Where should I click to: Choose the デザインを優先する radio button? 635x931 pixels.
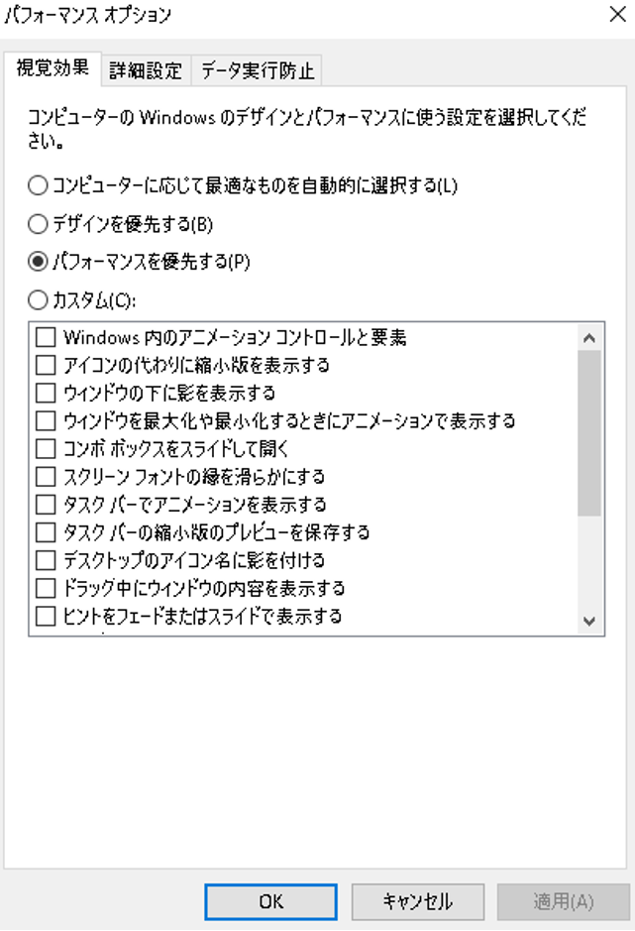pos(39,223)
